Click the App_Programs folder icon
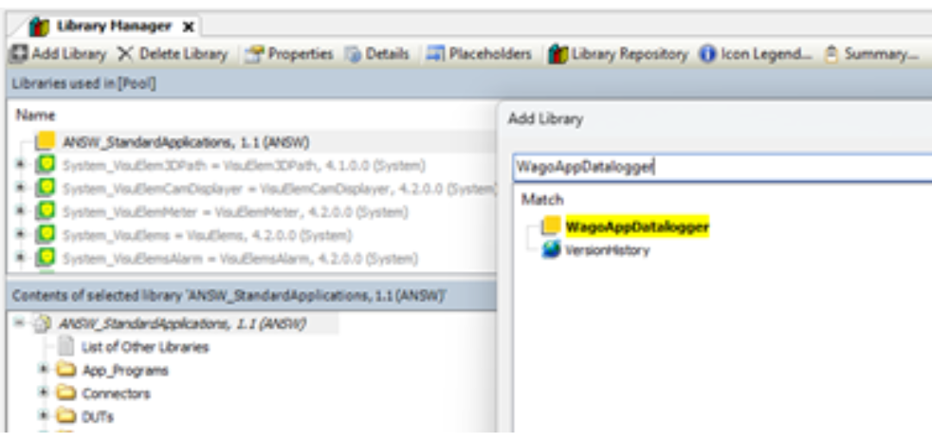Screen dimensions: 932x435 pos(66,370)
